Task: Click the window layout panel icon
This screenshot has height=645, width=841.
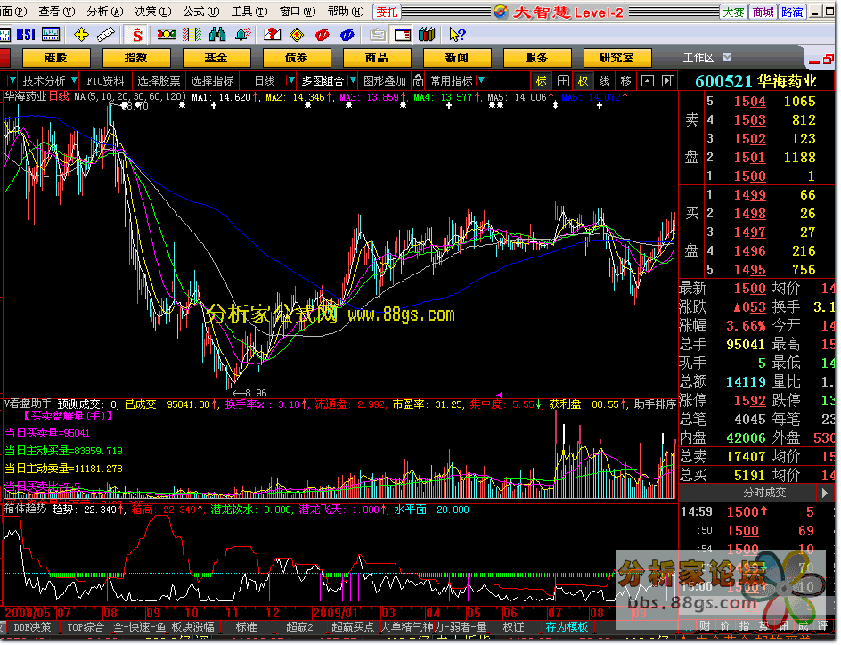Action: click(x=403, y=35)
